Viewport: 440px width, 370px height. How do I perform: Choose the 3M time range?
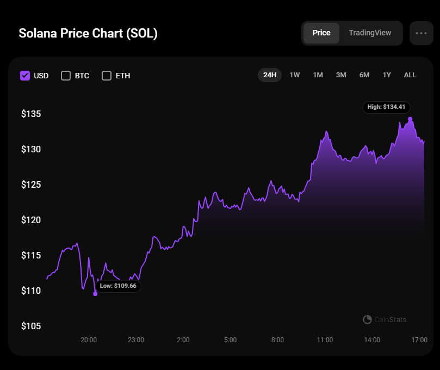coord(341,75)
